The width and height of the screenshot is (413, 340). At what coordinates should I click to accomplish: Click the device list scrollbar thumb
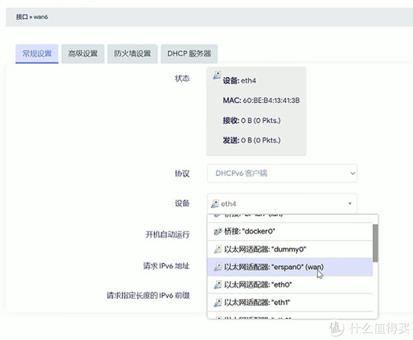(375, 243)
